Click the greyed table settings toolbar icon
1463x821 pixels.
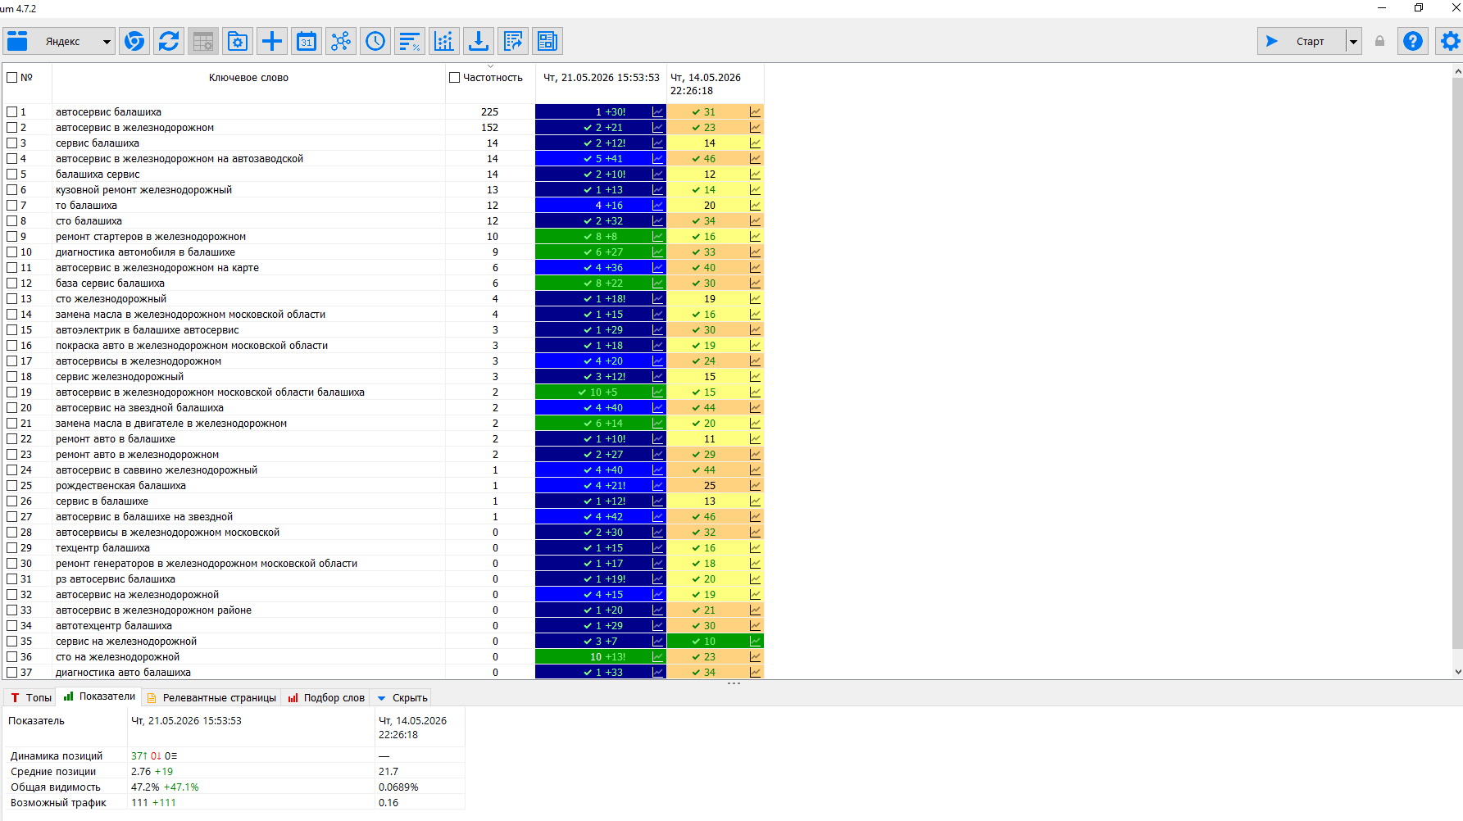[x=203, y=41]
